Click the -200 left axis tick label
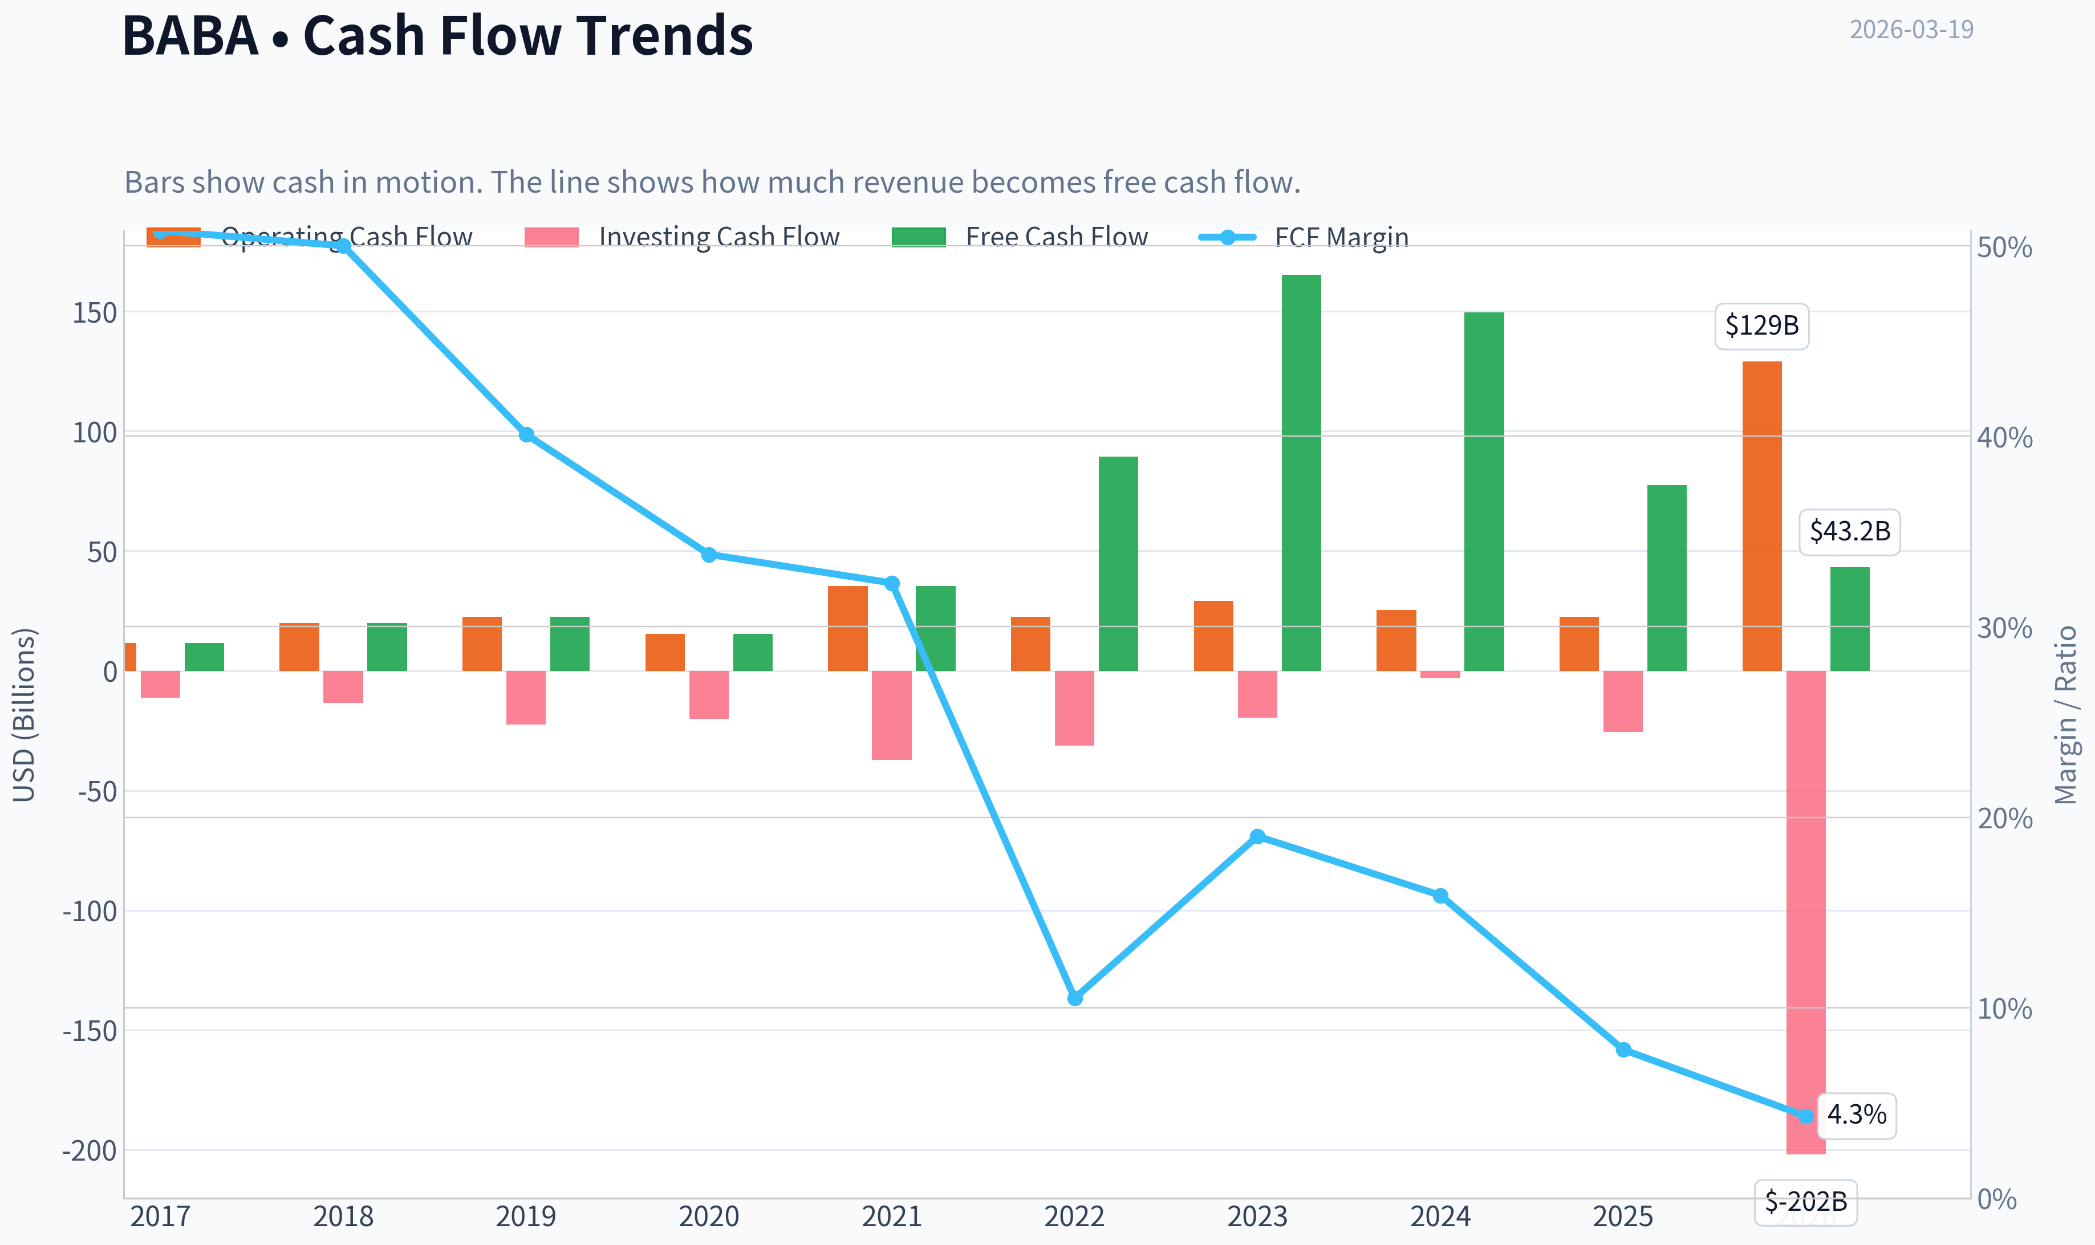The width and height of the screenshot is (2095, 1245). [90, 1151]
